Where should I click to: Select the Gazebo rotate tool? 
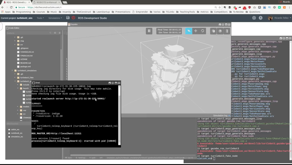click(x=203, y=31)
